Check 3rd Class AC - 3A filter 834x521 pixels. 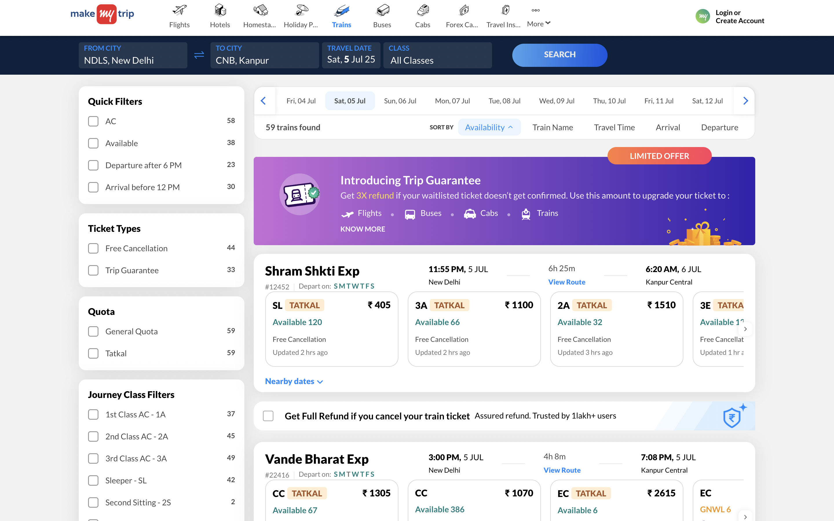click(93, 459)
